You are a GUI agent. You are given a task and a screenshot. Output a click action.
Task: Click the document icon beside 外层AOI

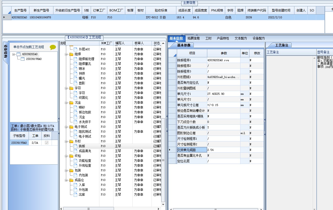pos(75,49)
